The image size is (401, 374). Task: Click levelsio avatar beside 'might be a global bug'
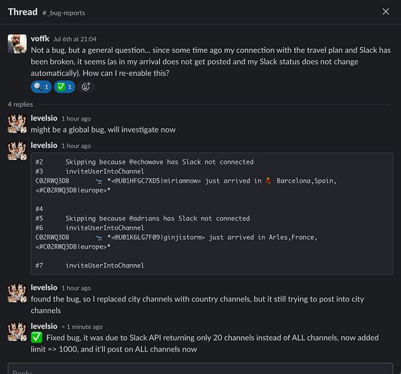click(17, 123)
